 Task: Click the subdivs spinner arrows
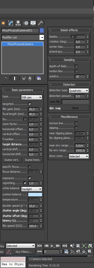click(88, 76)
